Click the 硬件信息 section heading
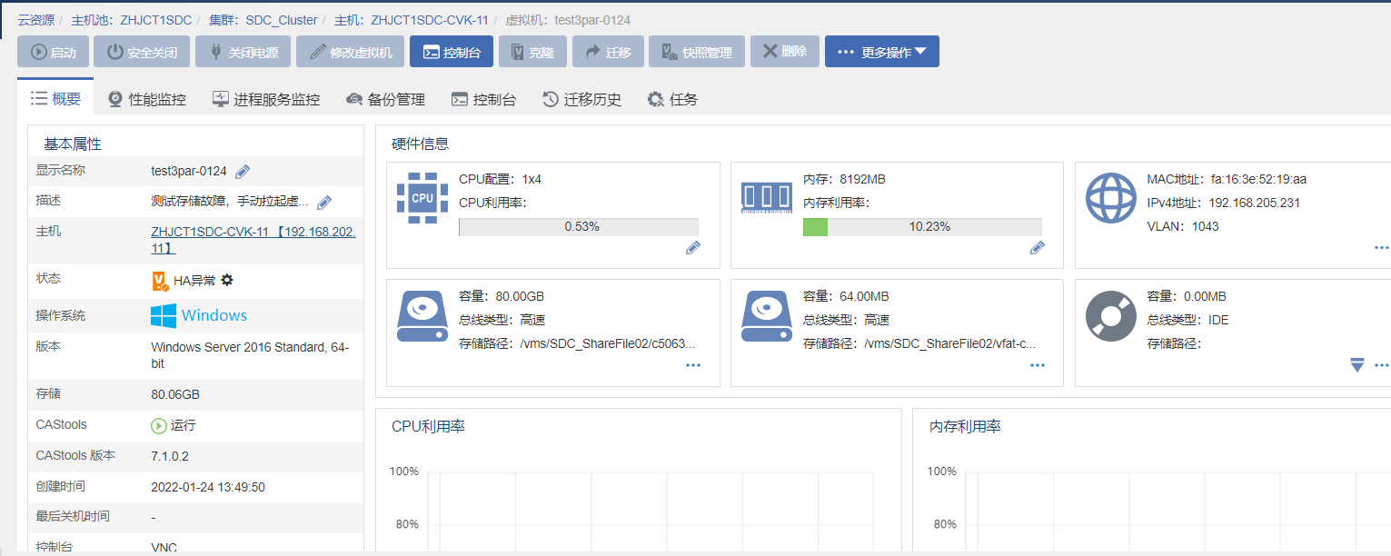This screenshot has width=1391, height=556. [x=421, y=144]
